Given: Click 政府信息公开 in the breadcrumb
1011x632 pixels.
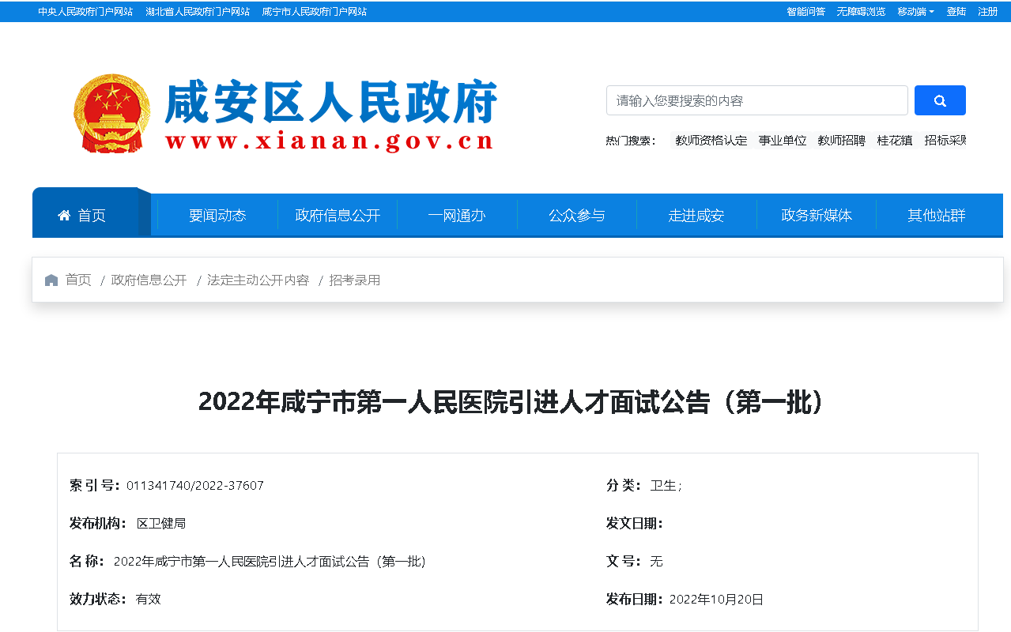Looking at the screenshot, I should click(149, 280).
